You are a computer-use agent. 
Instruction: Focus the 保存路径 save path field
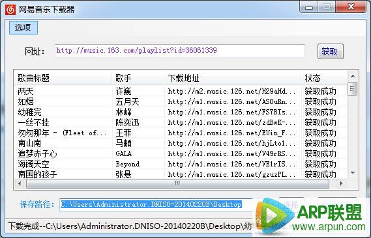click(156, 204)
